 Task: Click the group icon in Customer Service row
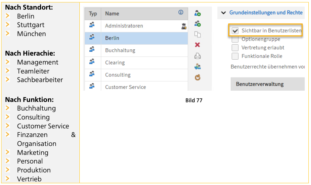point(92,86)
